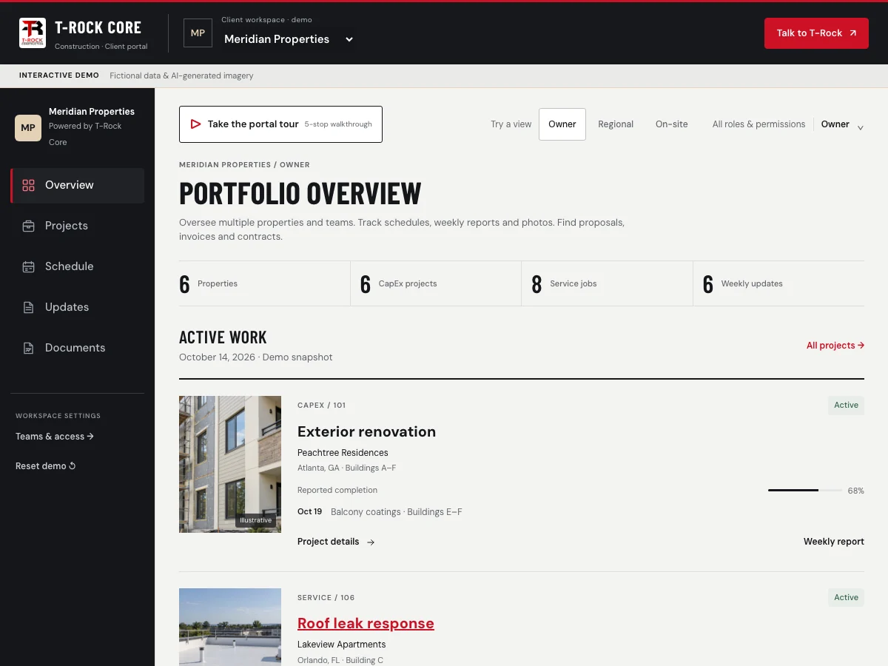Click the CAPEX / 101 label
The width and height of the screenshot is (888, 666).
pos(321,406)
